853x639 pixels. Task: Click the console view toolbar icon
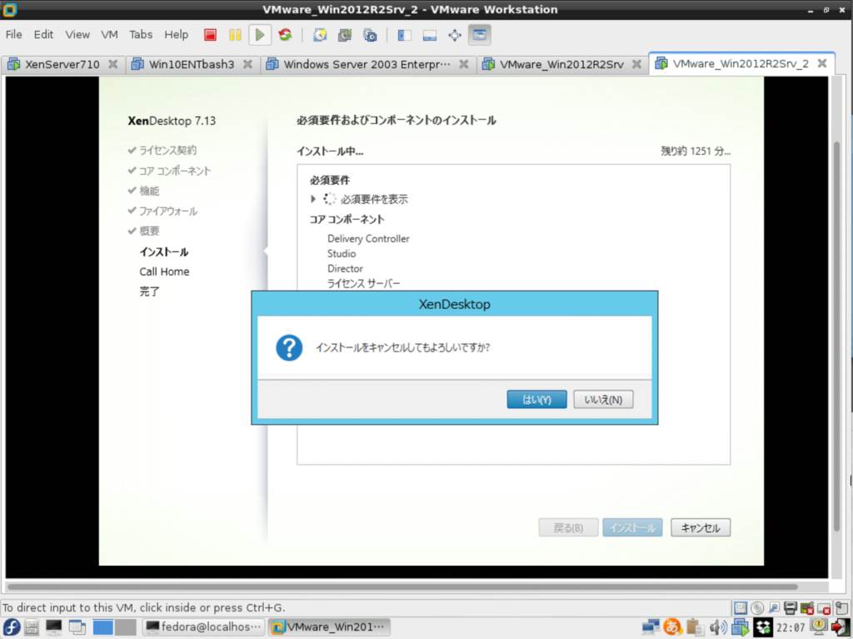tap(479, 35)
